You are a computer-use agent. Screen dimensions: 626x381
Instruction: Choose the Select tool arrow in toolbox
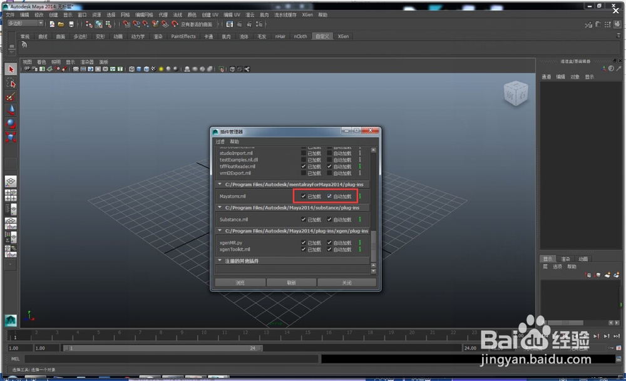point(11,69)
